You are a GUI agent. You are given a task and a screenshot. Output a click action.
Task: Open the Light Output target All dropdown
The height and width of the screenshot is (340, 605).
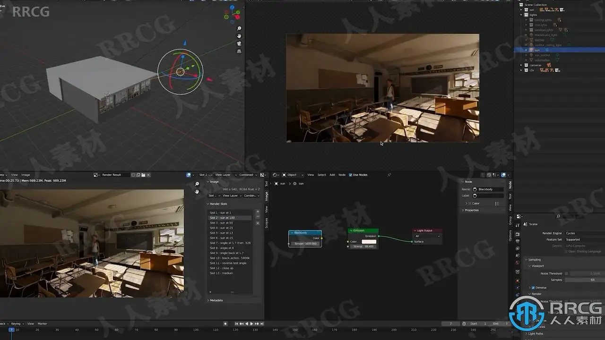pyautogui.click(x=428, y=236)
